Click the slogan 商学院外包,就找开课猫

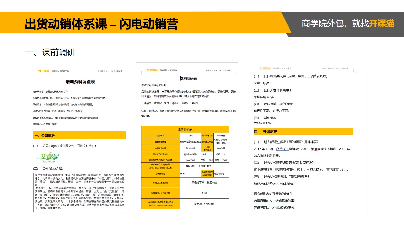tap(348, 23)
